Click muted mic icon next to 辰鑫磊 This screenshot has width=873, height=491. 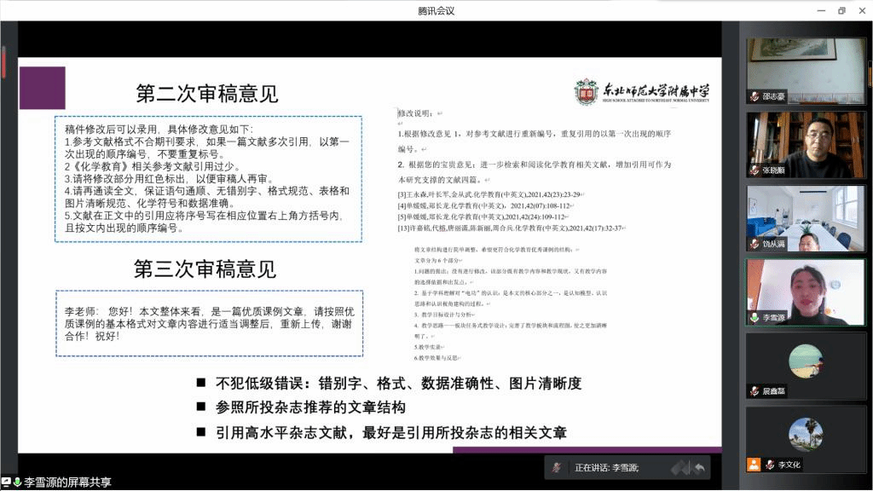tap(754, 391)
